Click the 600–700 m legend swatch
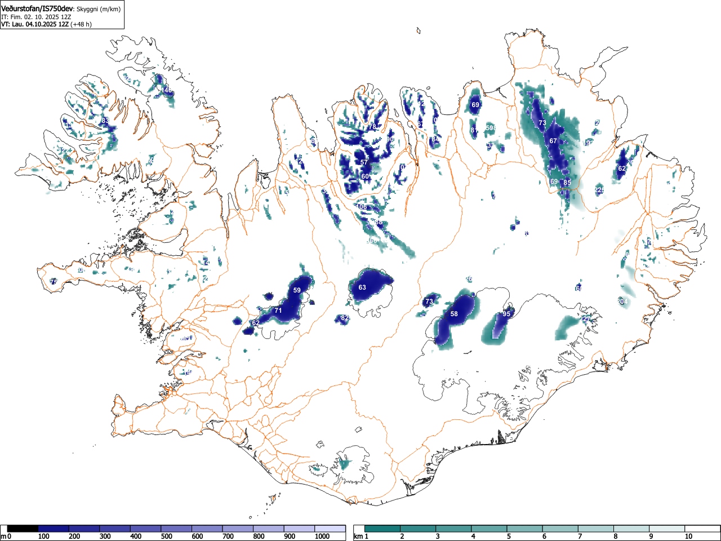This screenshot has width=721, height=541. point(207,529)
